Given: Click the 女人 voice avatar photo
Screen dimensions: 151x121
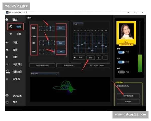Looking at the screenshot, I should tap(126, 31).
